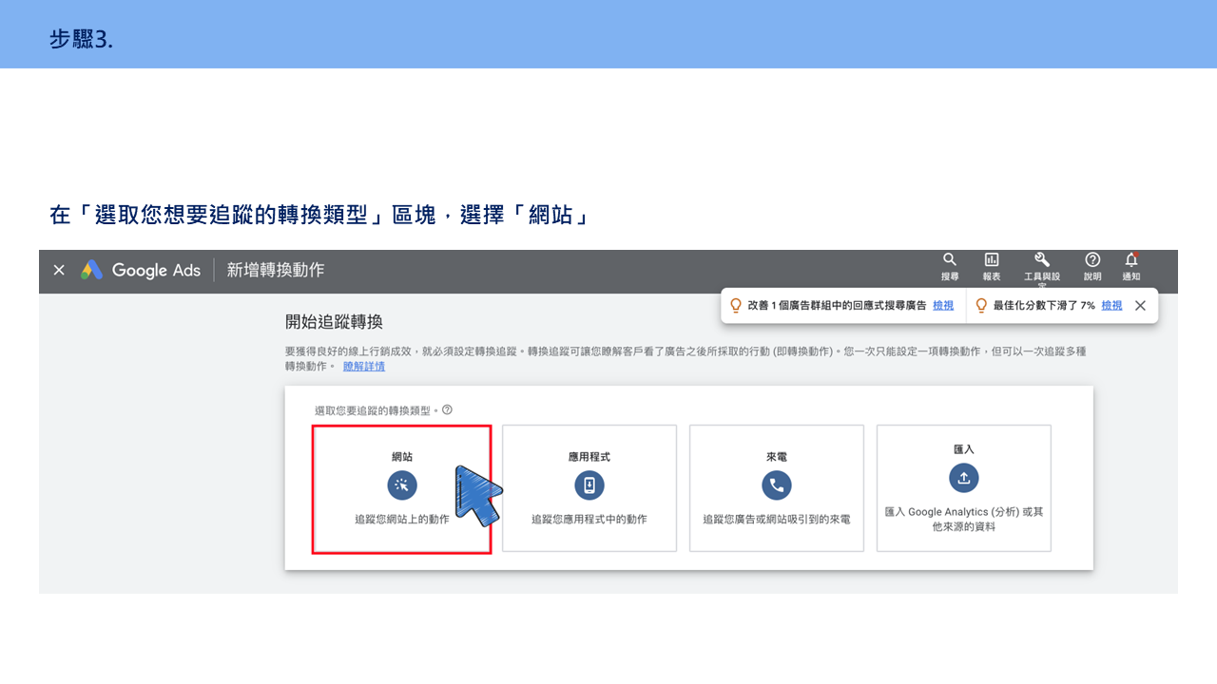Select the 網站 conversion type card
Viewport: 1217px width, 684px height.
[402, 488]
